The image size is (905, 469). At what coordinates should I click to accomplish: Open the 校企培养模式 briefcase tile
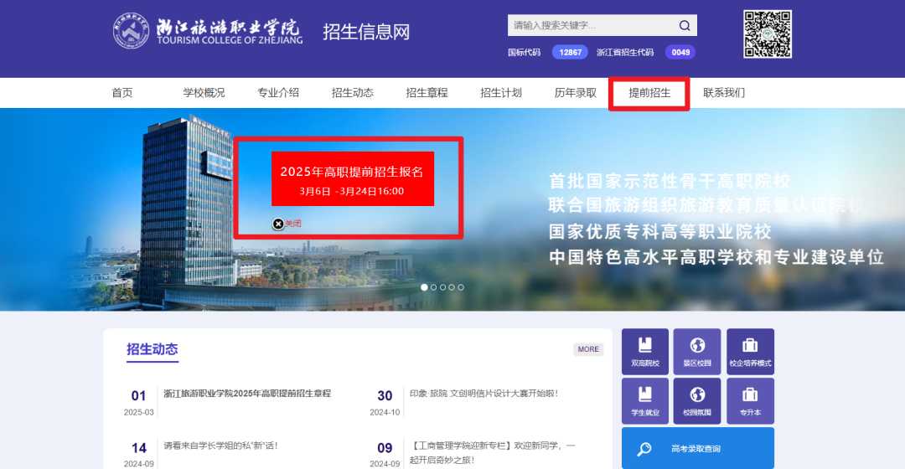(750, 352)
